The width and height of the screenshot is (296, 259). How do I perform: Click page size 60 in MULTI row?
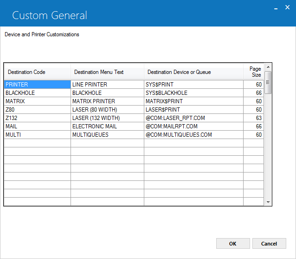pos(253,134)
